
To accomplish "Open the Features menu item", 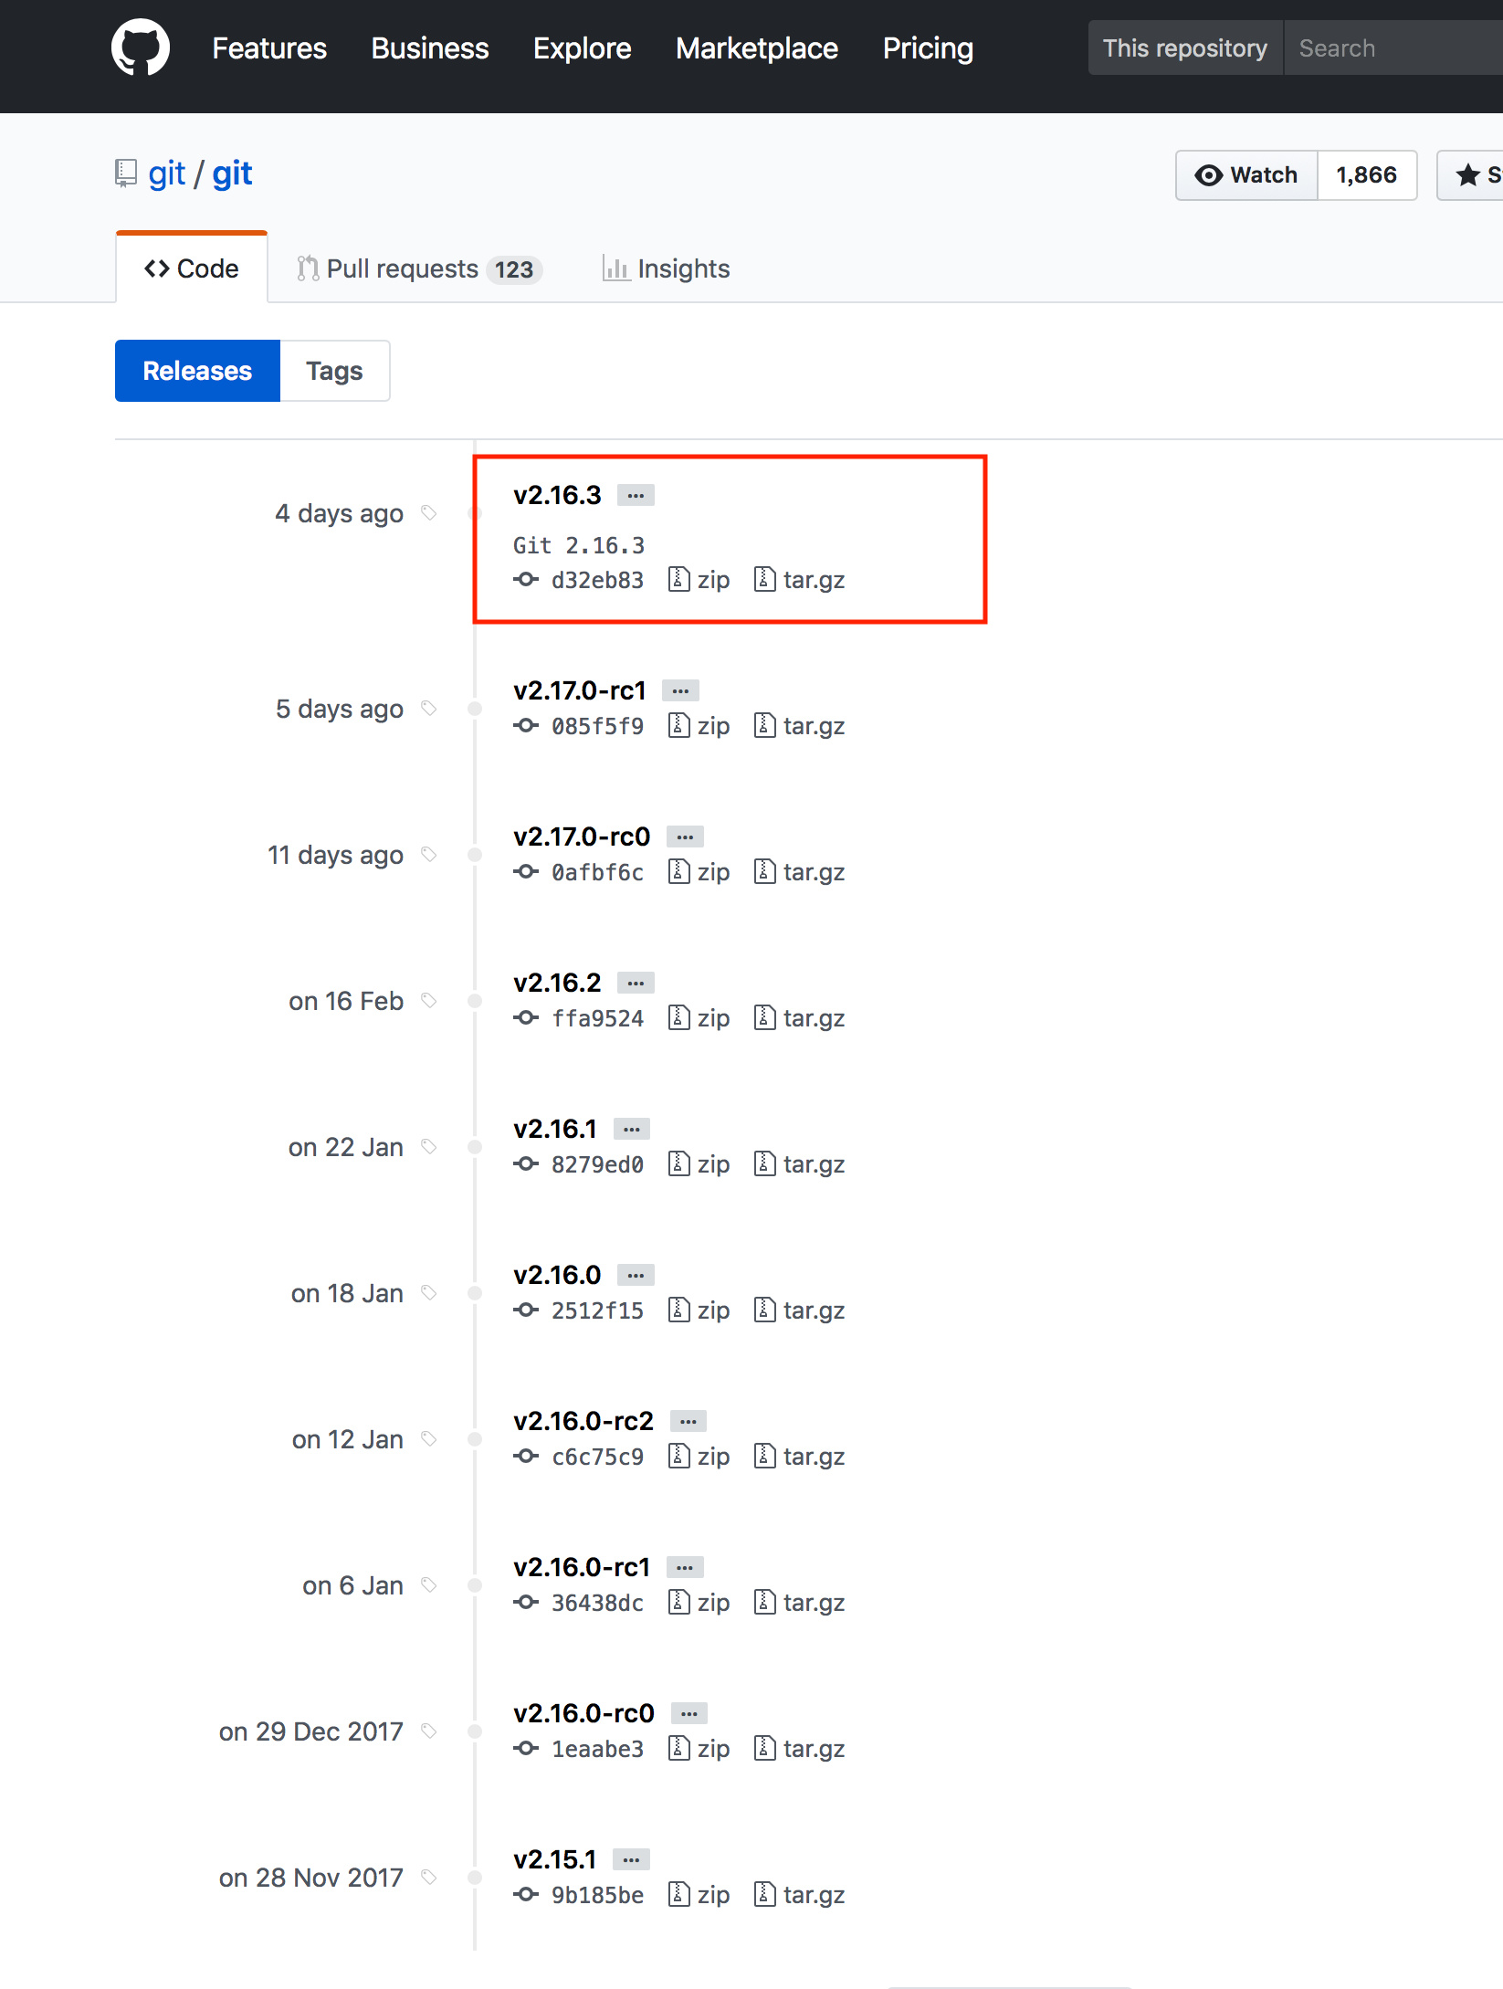I will point(269,47).
